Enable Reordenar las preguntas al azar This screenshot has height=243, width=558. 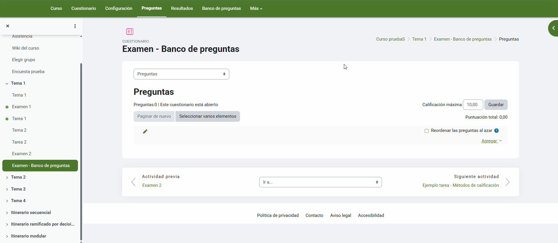[427, 131]
